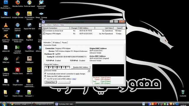The height and width of the screenshot is (106, 189).
Task: Launch WNet.exe desktop icon
Action: coord(6,60)
